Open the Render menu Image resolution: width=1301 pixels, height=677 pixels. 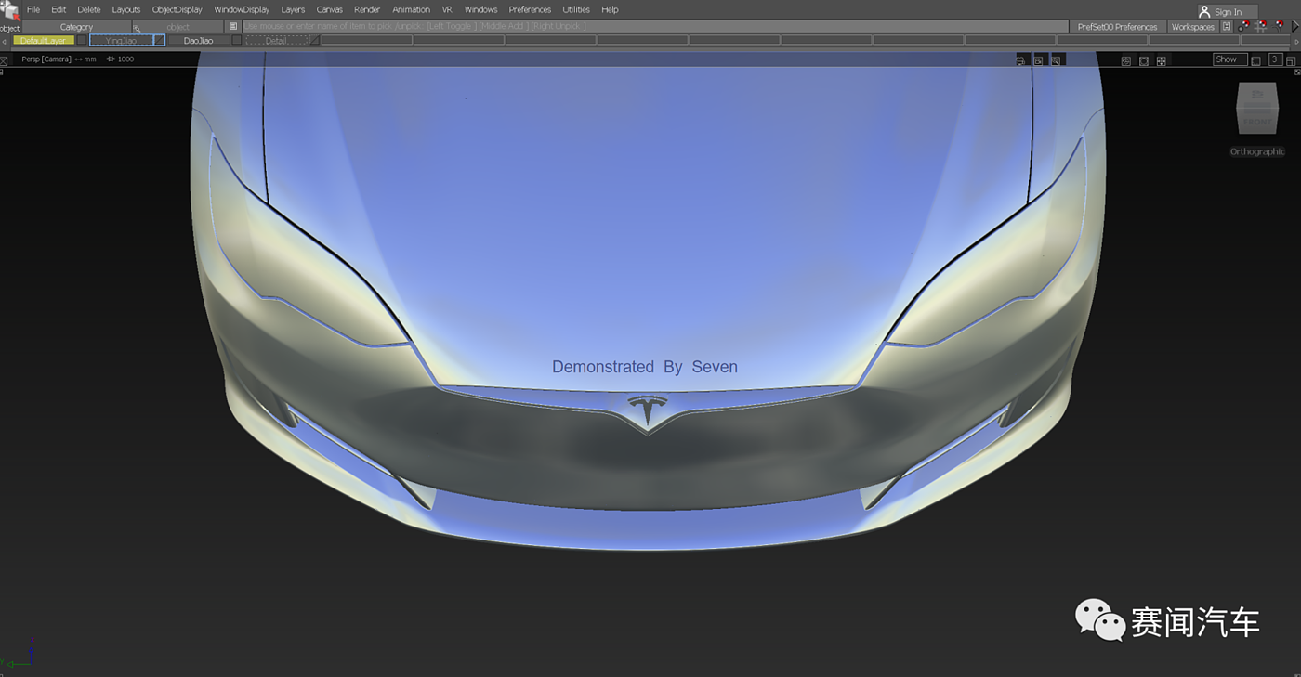click(366, 9)
